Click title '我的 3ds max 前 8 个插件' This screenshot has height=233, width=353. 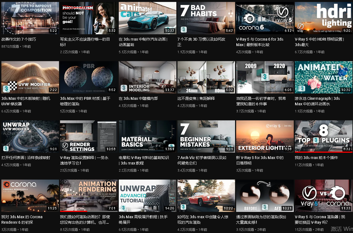[x=316, y=158]
